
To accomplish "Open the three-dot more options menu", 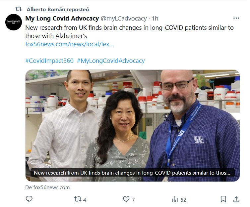I will click(x=236, y=18).
